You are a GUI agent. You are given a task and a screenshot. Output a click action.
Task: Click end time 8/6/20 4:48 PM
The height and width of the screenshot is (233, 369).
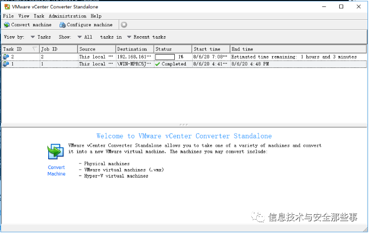[250, 64]
